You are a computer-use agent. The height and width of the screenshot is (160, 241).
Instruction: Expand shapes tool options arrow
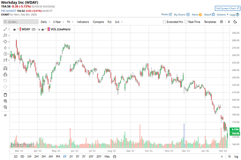(x=9, y=42)
